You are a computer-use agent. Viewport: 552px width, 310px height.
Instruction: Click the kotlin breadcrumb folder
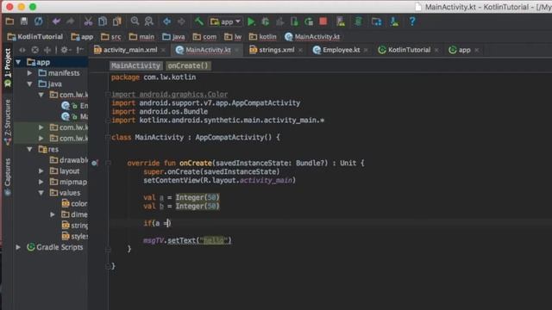262,36
